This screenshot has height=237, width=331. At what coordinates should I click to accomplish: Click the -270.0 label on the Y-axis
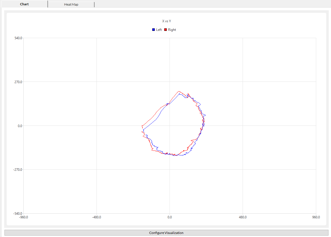point(18,170)
